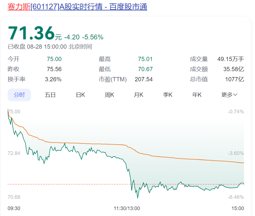Click the 11:30/13:00 time axis label
The height and width of the screenshot is (216, 255).
coord(127,208)
